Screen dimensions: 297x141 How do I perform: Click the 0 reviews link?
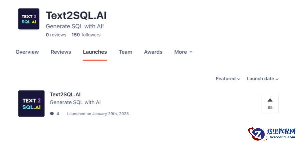point(56,35)
